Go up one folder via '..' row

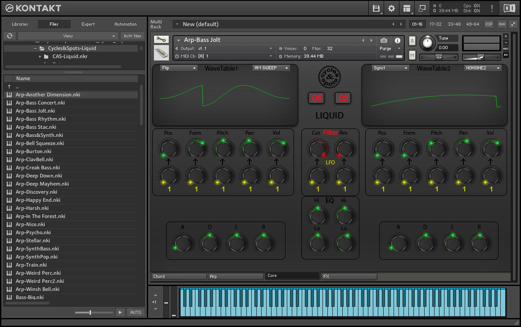(72, 86)
